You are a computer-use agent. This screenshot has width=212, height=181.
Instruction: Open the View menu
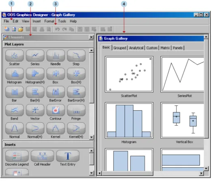coord(26,21)
